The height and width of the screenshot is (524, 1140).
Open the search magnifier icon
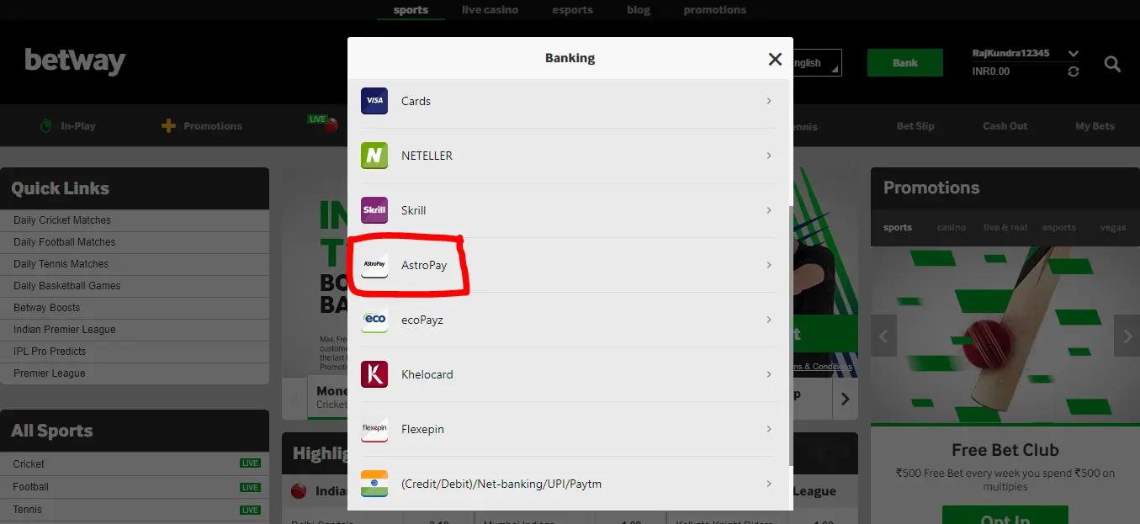pos(1112,64)
